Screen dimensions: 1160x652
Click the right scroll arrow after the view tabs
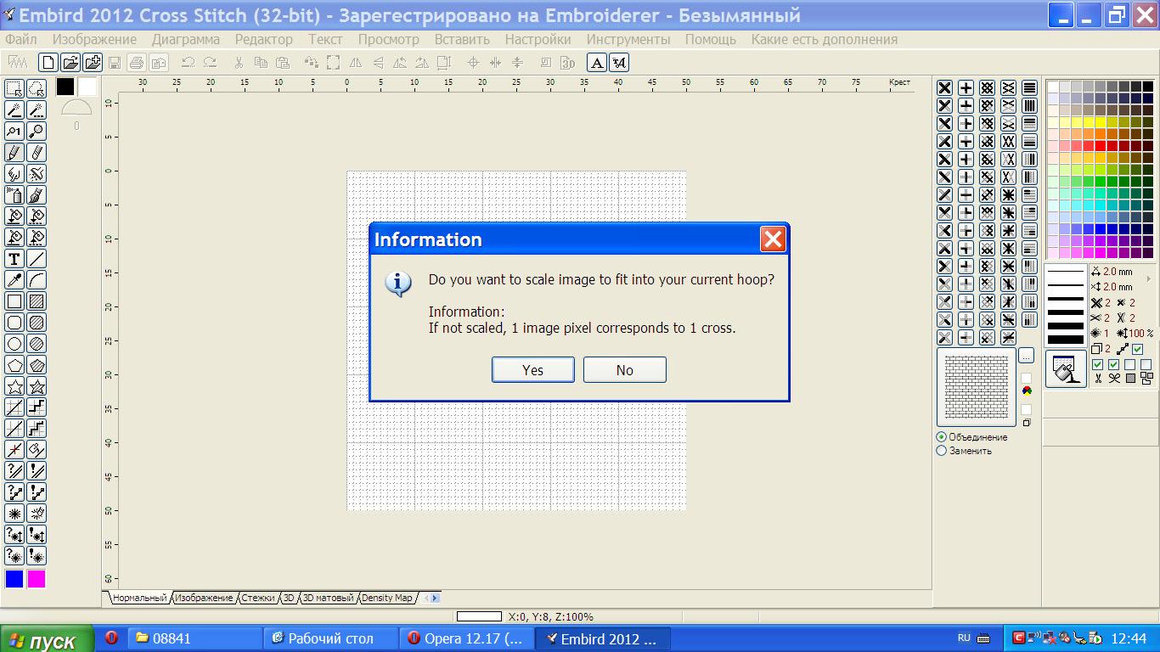tap(436, 598)
